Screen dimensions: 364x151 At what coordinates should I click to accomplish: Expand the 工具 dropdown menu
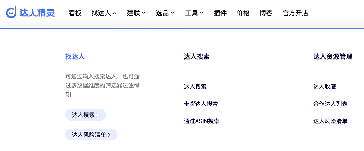tap(194, 13)
